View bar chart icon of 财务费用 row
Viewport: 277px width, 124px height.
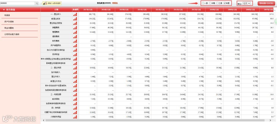(75, 41)
